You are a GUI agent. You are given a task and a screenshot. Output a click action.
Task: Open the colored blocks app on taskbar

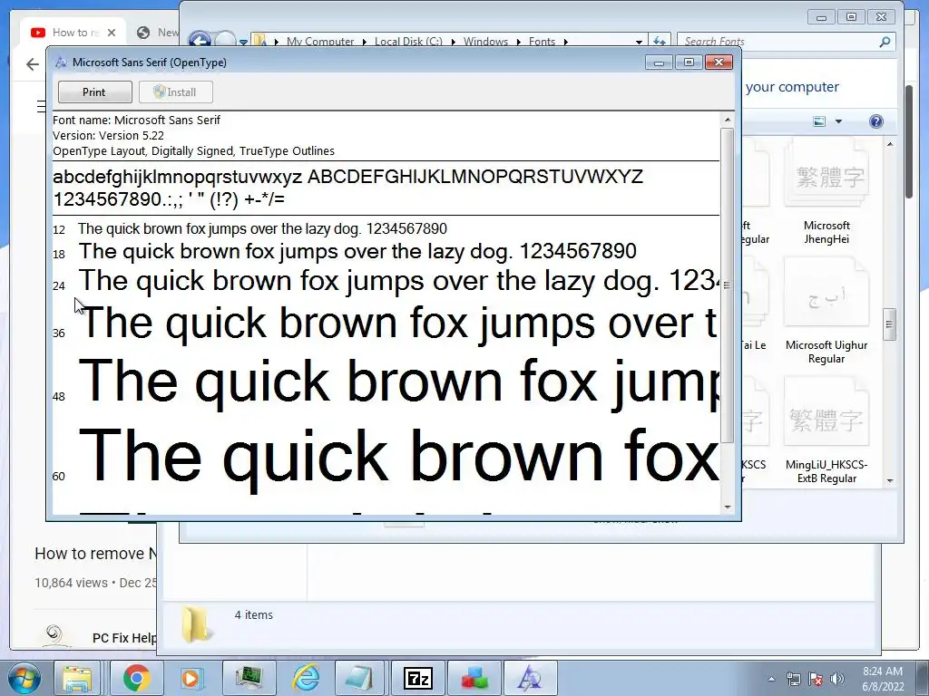(x=474, y=678)
